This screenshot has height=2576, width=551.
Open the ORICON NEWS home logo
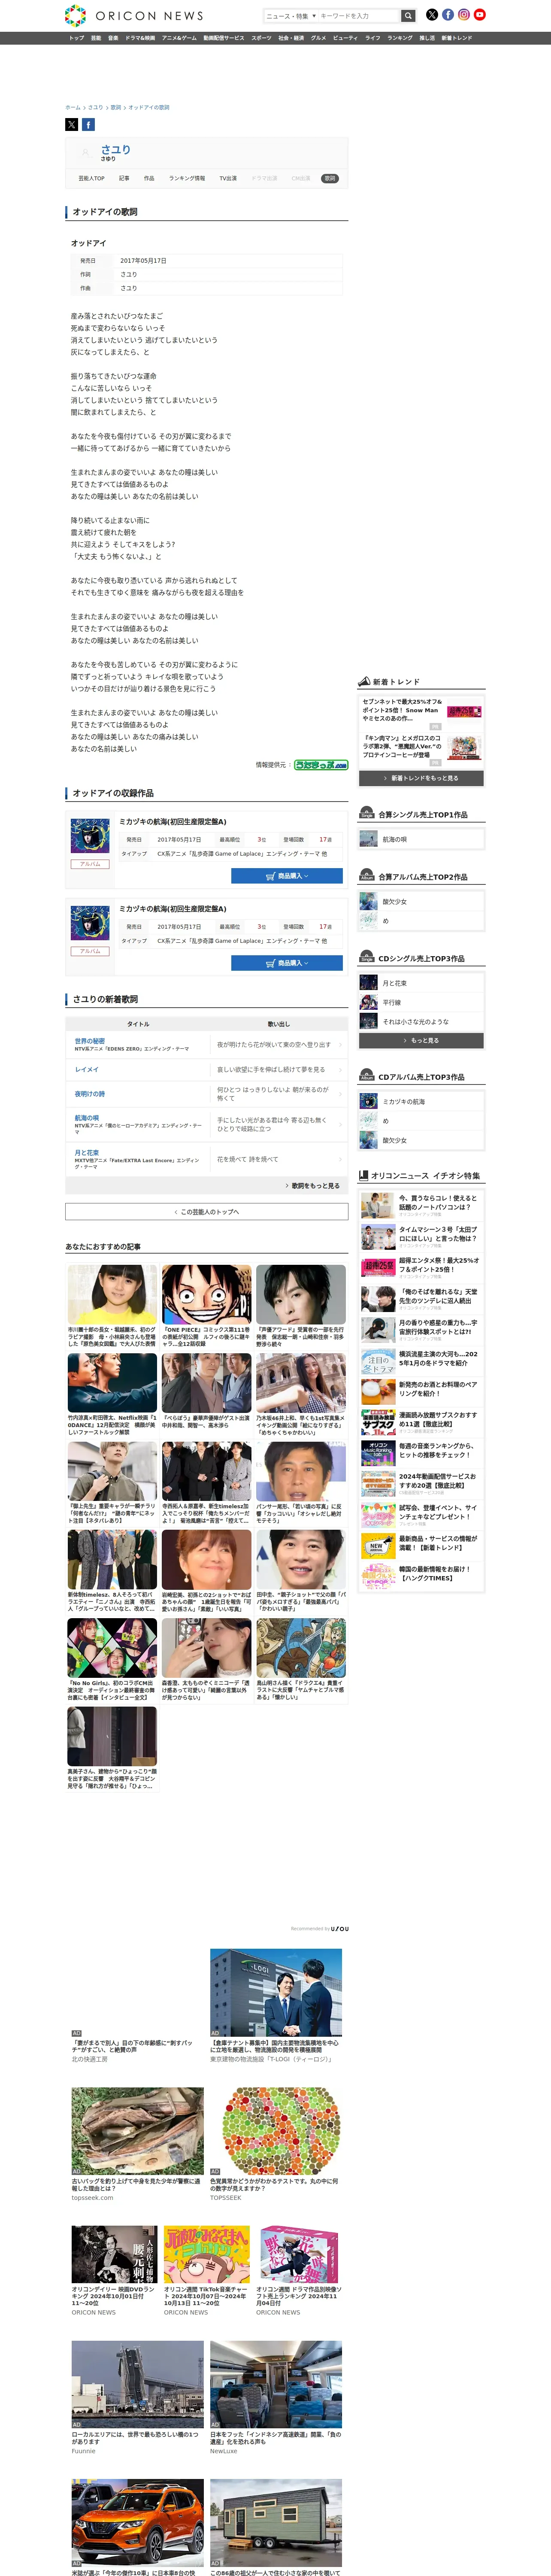tap(134, 15)
